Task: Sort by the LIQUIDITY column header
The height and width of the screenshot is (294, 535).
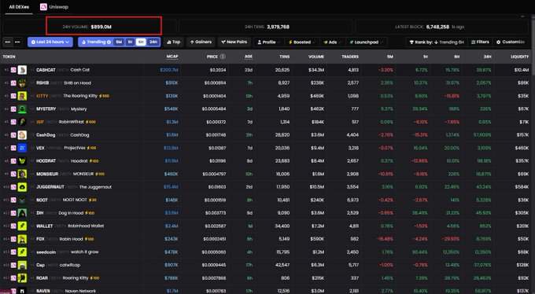Action: 519,57
